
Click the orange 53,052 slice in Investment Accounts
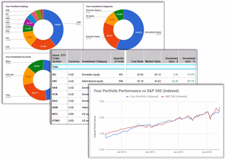(x=28, y=77)
